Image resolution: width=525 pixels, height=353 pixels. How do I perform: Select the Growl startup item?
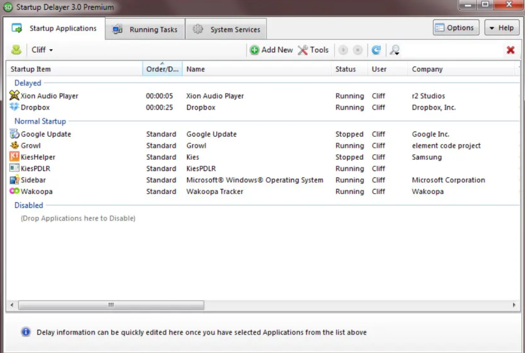click(x=30, y=146)
